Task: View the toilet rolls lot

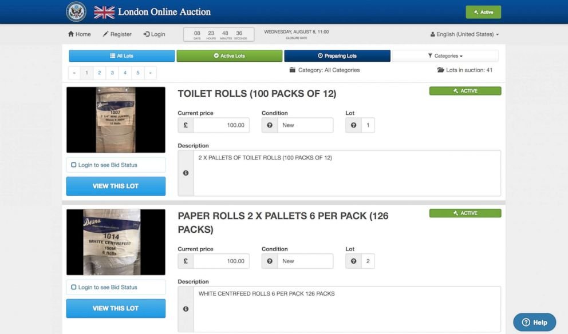Action: [116, 186]
